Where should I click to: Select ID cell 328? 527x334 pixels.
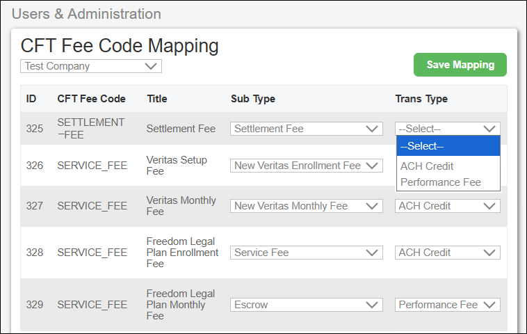(x=35, y=253)
